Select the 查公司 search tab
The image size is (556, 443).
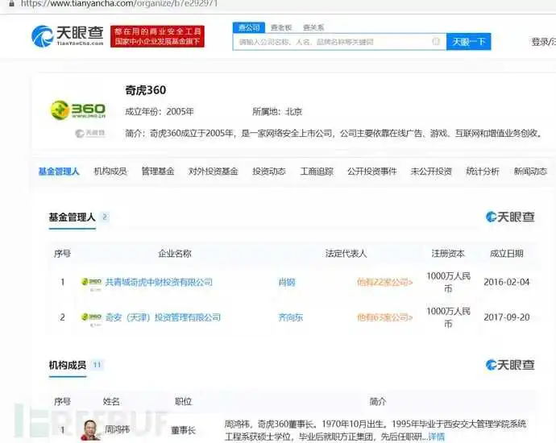249,27
